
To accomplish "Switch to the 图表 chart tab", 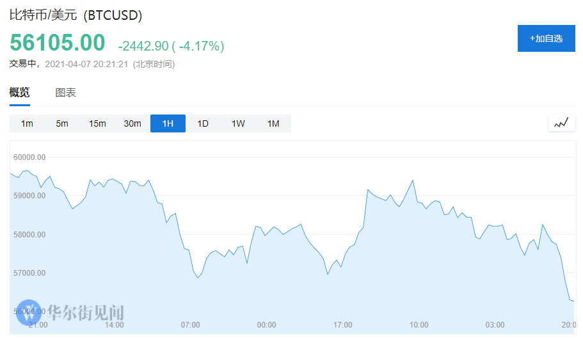I will (65, 93).
